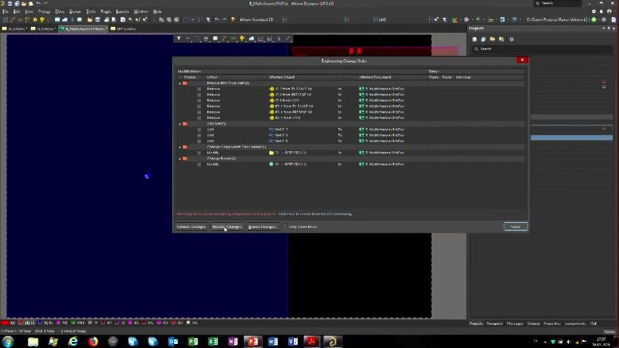Click the redo arrow in main toolbar
The image size is (619, 348).
pyautogui.click(x=224, y=19)
